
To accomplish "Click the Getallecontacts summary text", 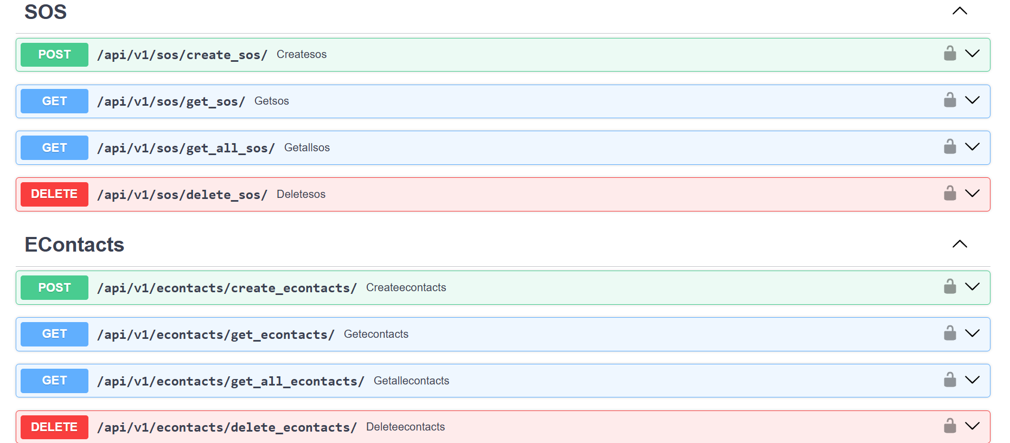I will coord(411,381).
